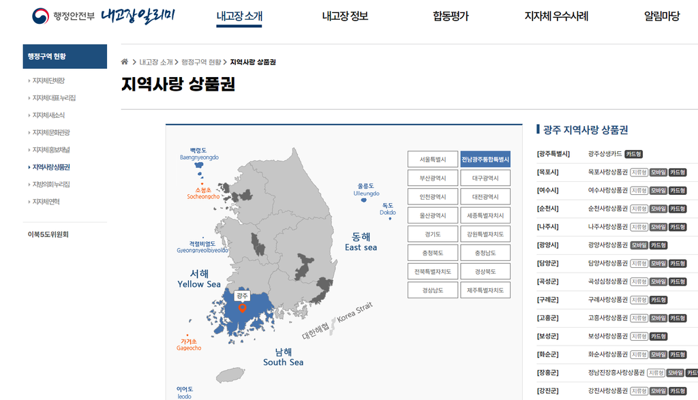698x400 pixels.
Task: Click the 광주 label on the map
Action: click(x=242, y=296)
